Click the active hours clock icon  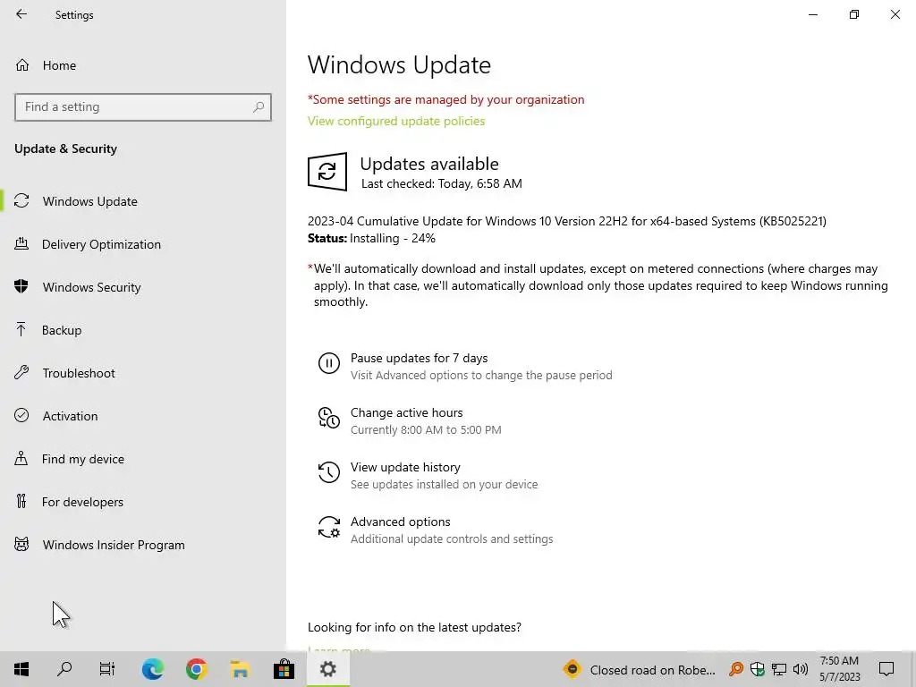coord(329,418)
